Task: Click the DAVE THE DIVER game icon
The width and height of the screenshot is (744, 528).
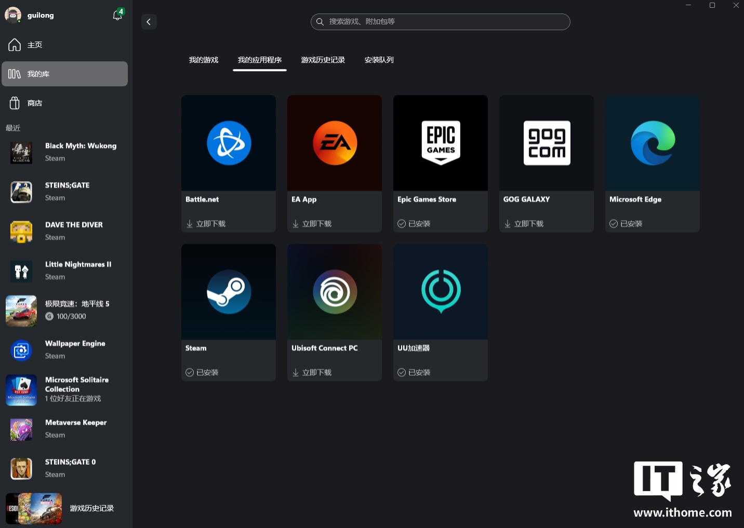Action: 21,232
